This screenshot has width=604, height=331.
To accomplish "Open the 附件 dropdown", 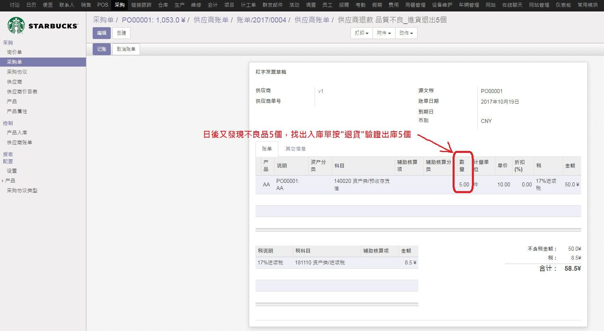I will pos(384,33).
